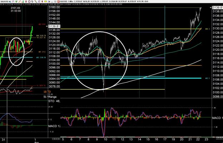The height and width of the screenshot is (143, 223).
Task: Click hour 17 on the bottom time axis
Action: pyautogui.click(x=165, y=139)
